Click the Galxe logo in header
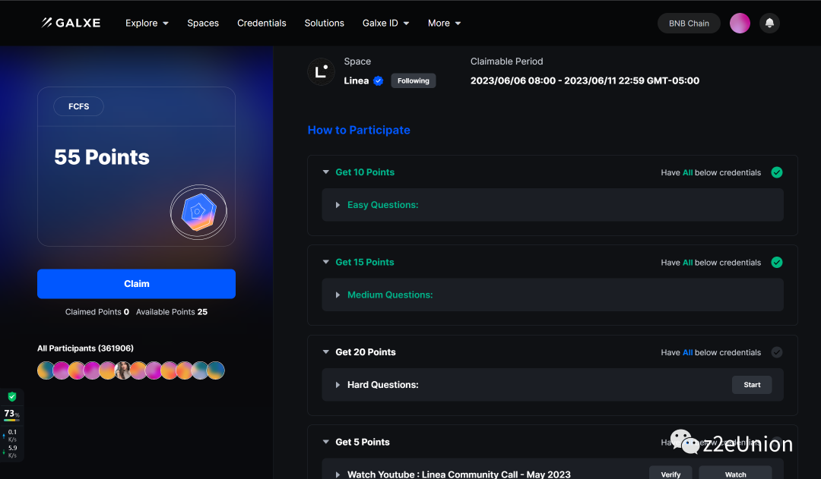The image size is (821, 479). [x=71, y=23]
